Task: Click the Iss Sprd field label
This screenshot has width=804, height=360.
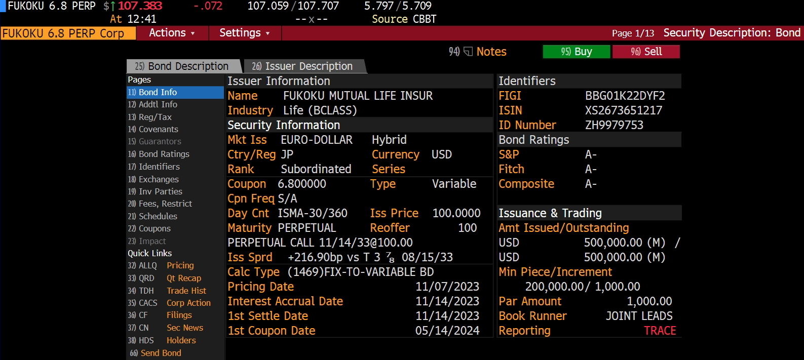Action: tap(250, 257)
